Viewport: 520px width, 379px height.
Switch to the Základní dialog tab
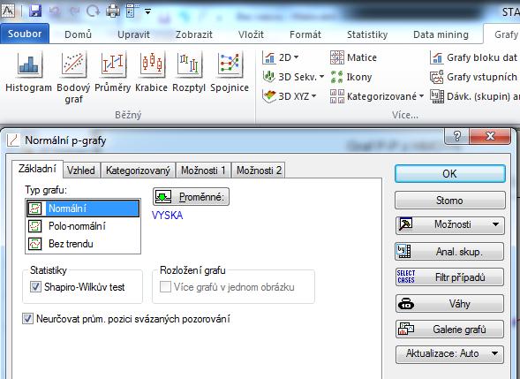[37, 169]
